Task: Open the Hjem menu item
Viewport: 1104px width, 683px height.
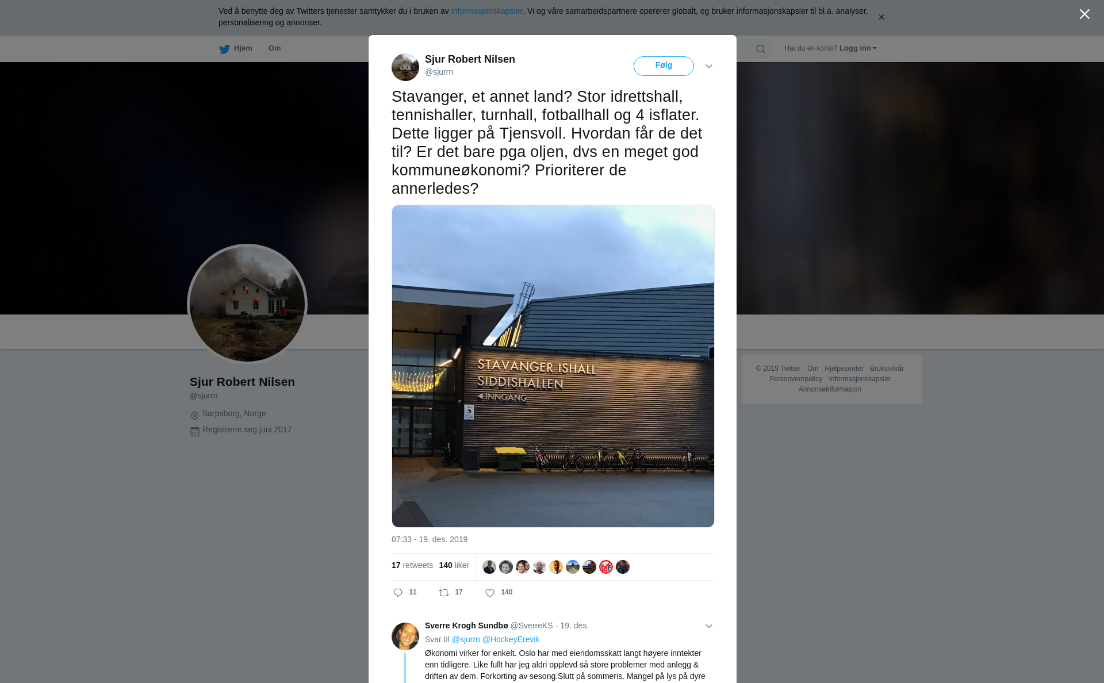Action: pos(243,48)
